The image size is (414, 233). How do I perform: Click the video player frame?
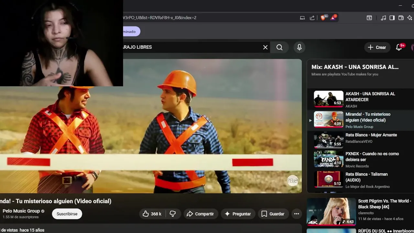click(151, 126)
